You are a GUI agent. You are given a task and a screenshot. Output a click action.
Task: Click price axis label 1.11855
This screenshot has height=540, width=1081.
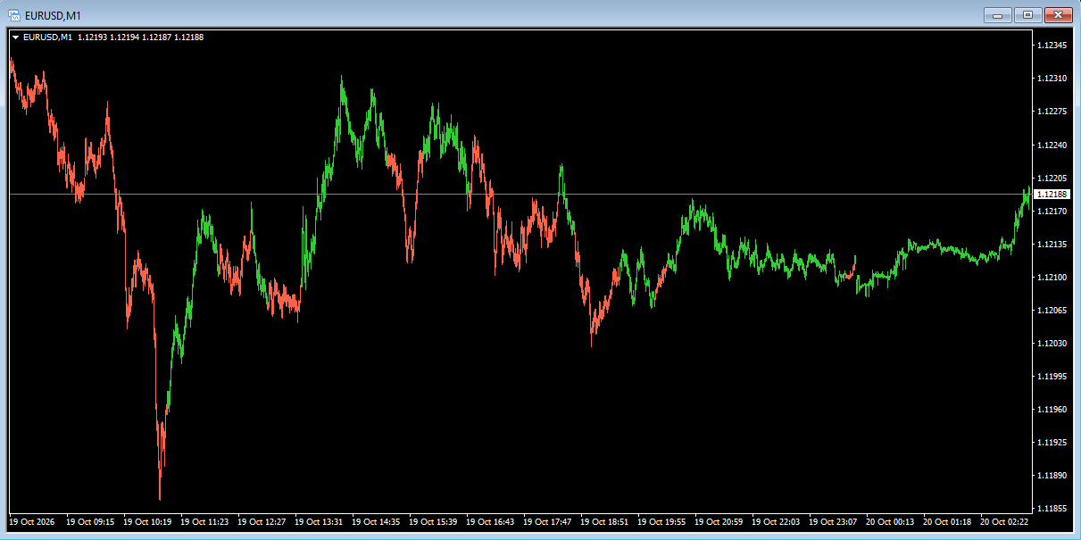click(x=1052, y=508)
